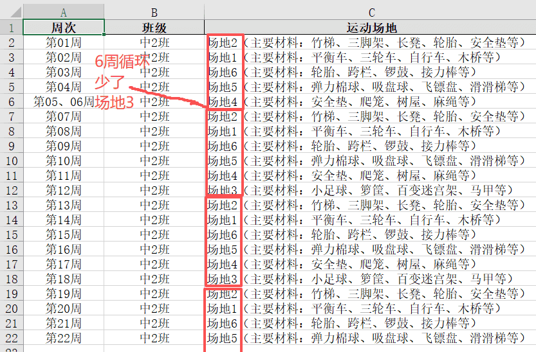Click 中2班 in the 第10周 row
536x352 pixels.
pyautogui.click(x=154, y=161)
